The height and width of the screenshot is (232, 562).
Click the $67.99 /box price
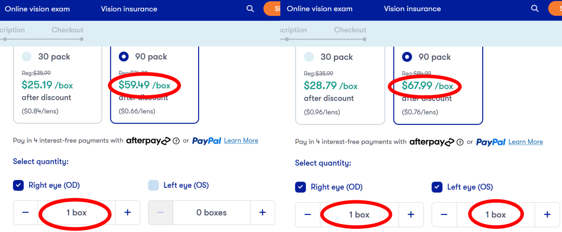point(427,86)
